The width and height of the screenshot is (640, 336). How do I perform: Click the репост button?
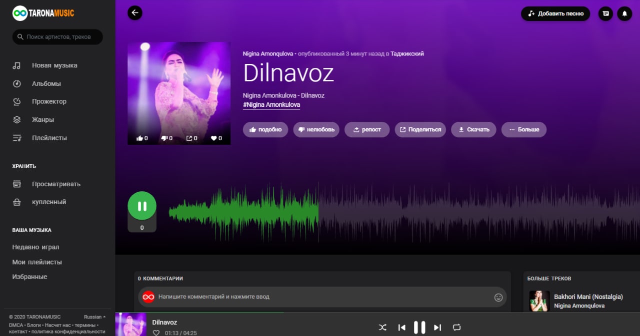click(367, 129)
